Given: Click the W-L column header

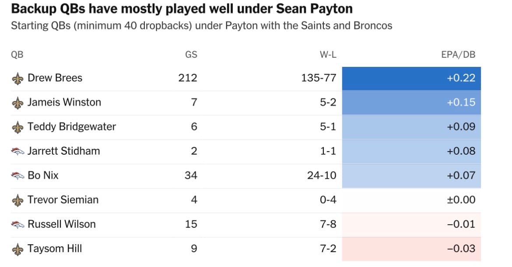Looking at the screenshot, I should [328, 55].
